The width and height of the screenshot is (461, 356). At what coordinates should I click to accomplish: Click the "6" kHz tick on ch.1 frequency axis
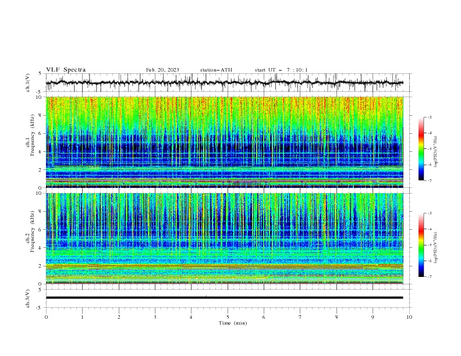click(41, 133)
